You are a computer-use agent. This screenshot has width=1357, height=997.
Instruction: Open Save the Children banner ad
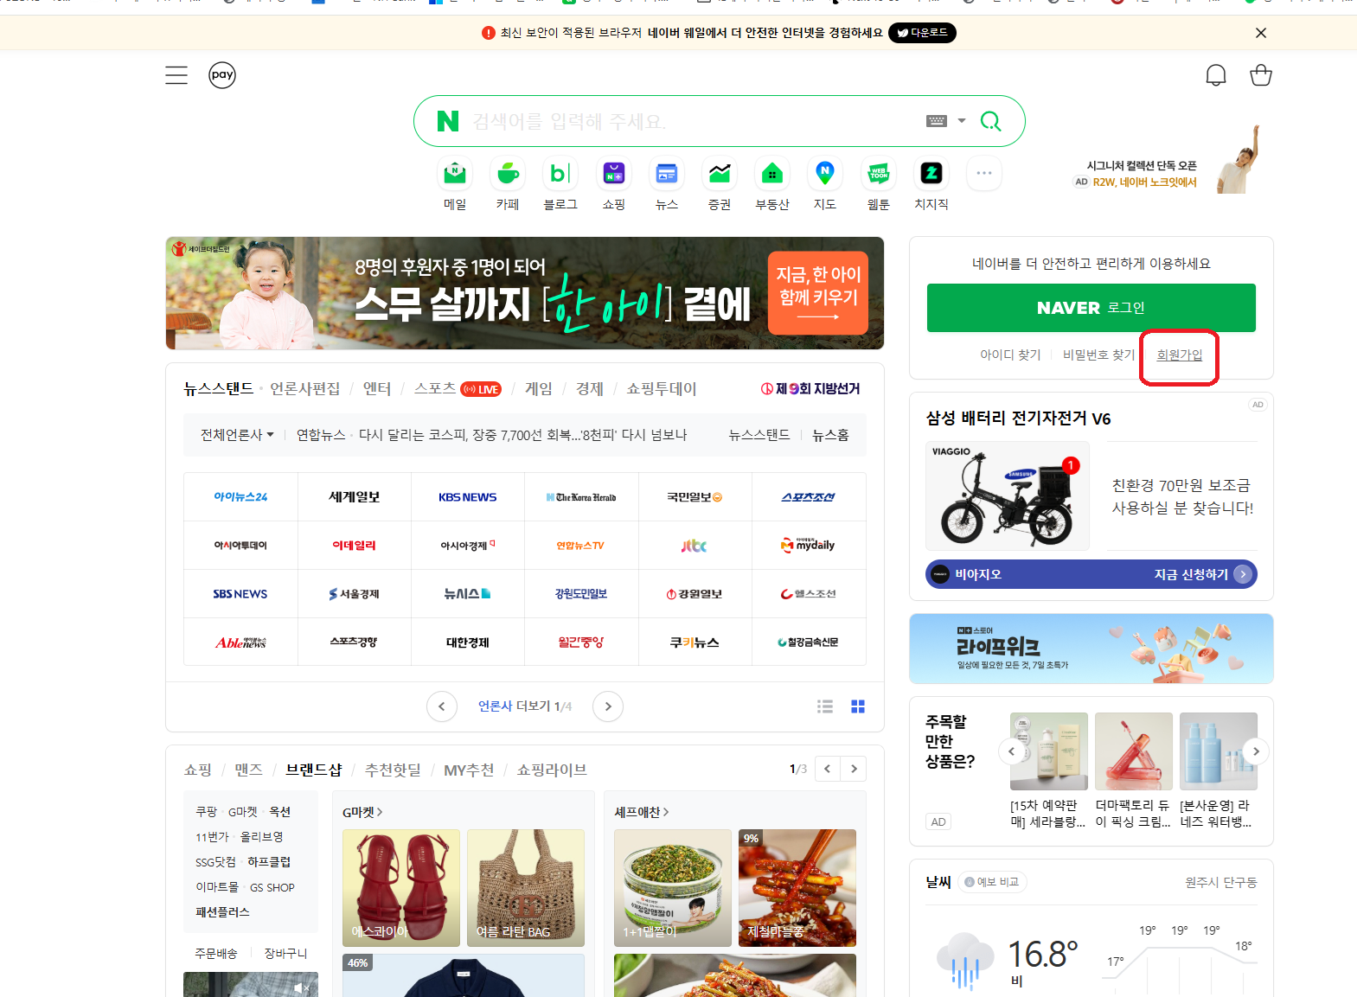click(x=525, y=293)
